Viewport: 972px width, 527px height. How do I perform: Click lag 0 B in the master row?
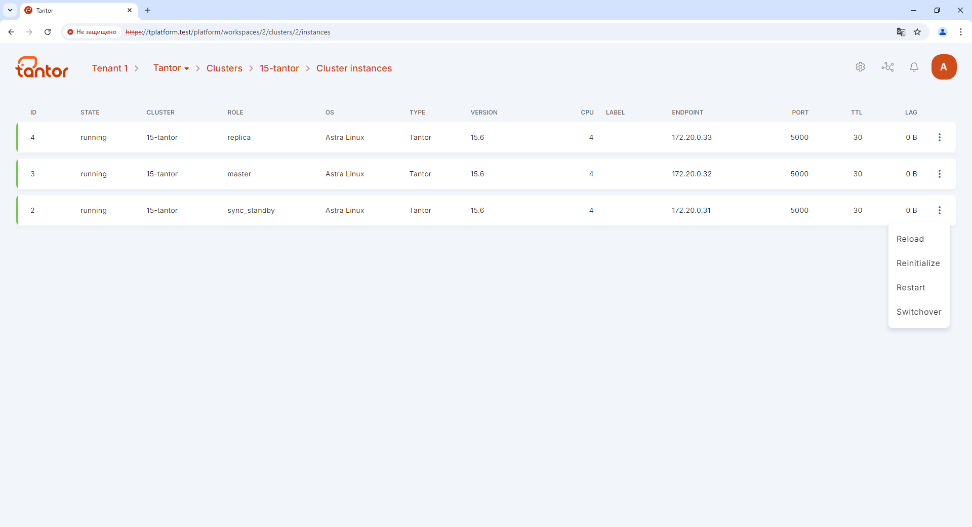click(x=911, y=174)
